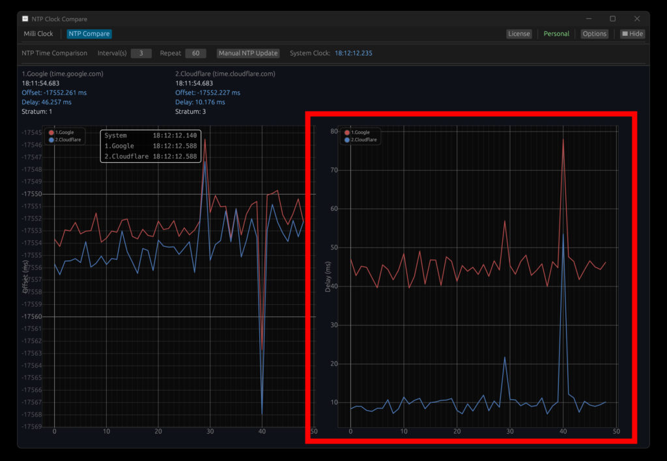This screenshot has width=667, height=461.
Task: Click the Google delay peak near 78 ms
Action: [x=563, y=139]
